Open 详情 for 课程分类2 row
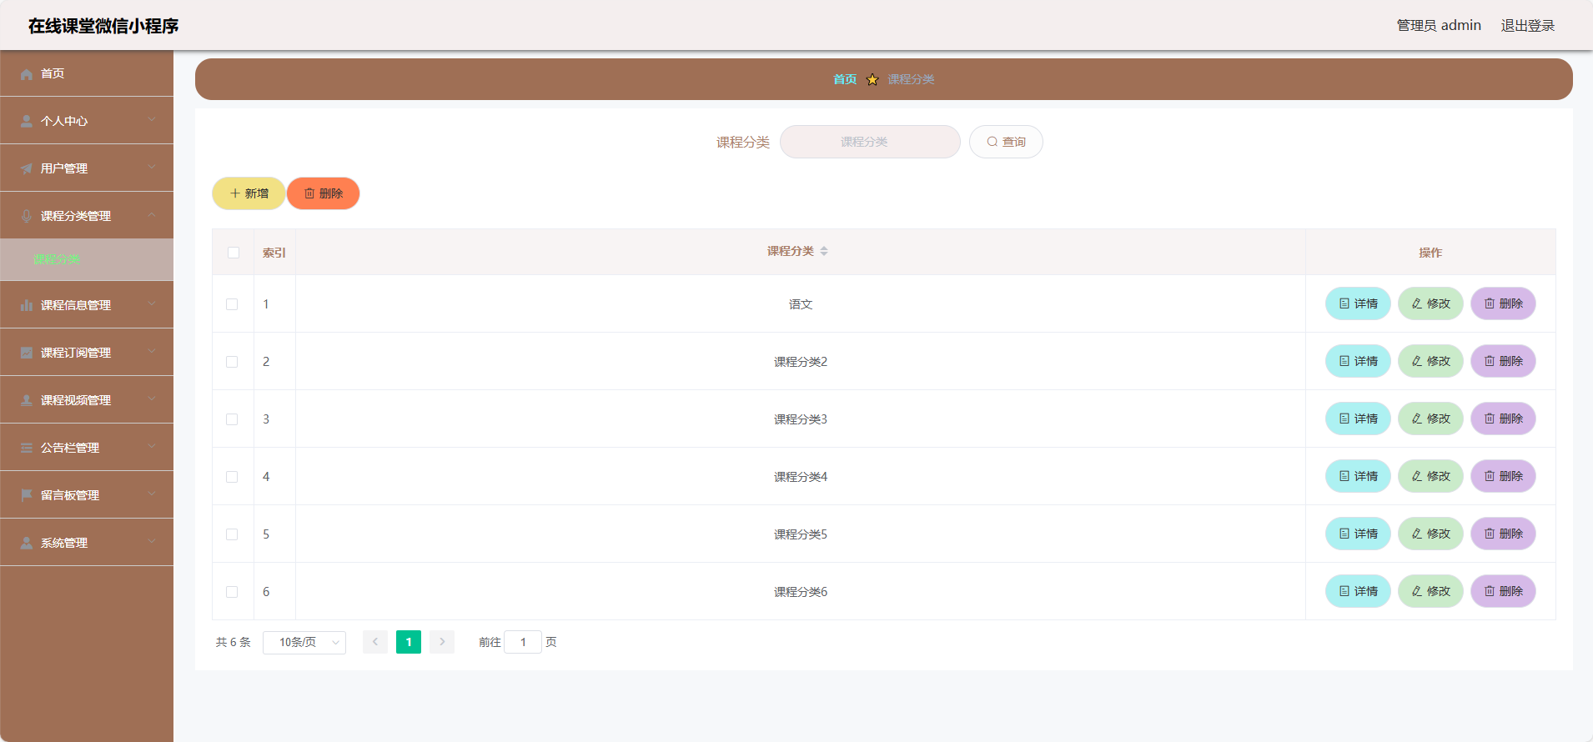The width and height of the screenshot is (1593, 742). [1358, 361]
